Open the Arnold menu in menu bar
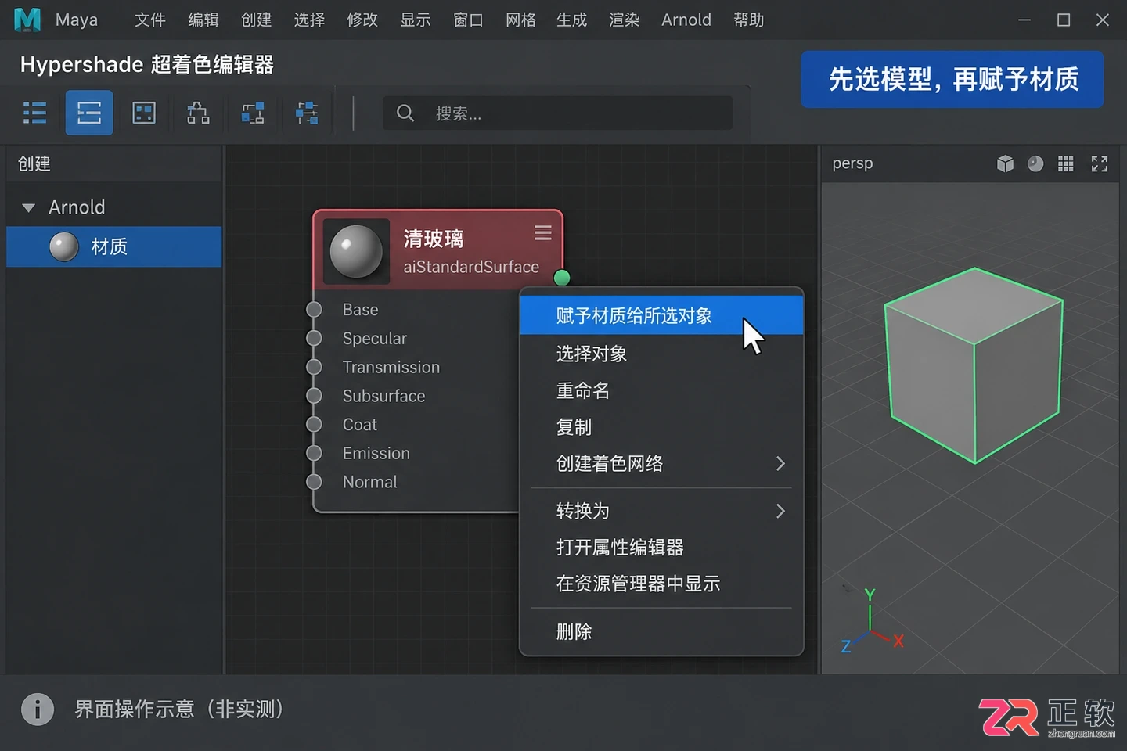The image size is (1127, 751). (686, 20)
